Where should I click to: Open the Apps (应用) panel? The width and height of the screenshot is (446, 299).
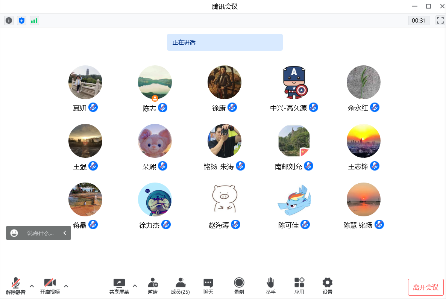pyautogui.click(x=299, y=286)
